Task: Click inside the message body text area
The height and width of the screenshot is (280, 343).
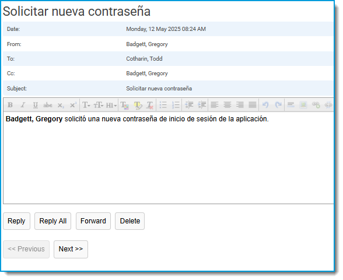Action: pos(169,157)
